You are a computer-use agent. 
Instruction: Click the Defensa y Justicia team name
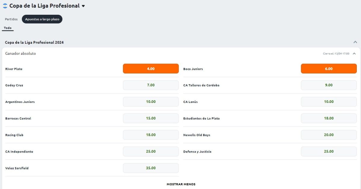pos(197,152)
